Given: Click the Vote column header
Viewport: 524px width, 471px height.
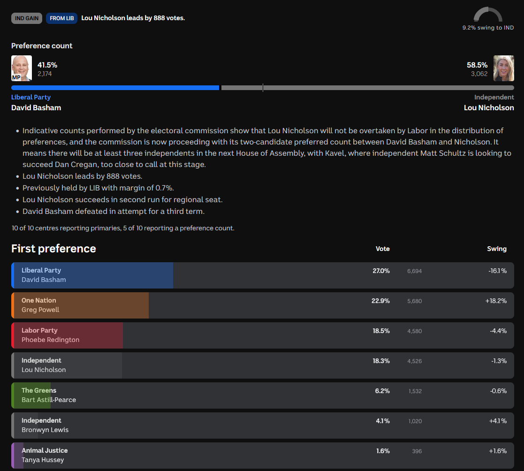Looking at the screenshot, I should pos(383,249).
